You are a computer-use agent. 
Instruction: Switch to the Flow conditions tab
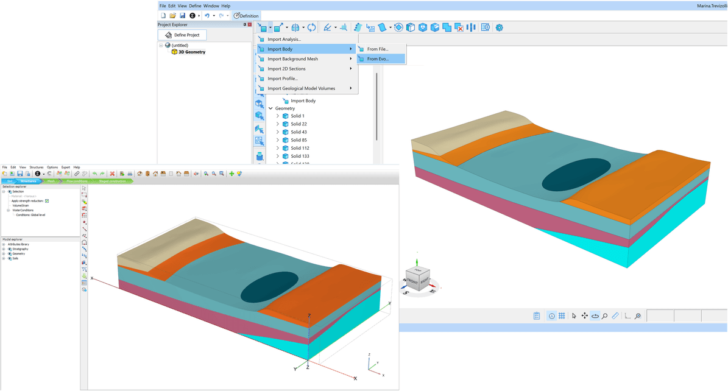pyautogui.click(x=77, y=181)
